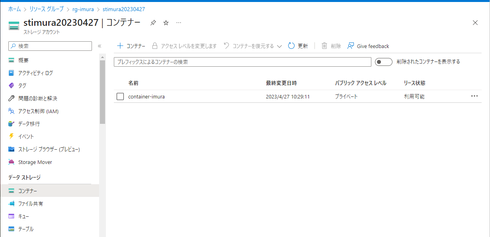
Task: Close the storage account blade
Action: (x=475, y=23)
